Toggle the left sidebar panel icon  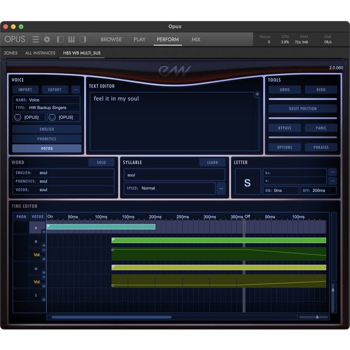coord(60,40)
